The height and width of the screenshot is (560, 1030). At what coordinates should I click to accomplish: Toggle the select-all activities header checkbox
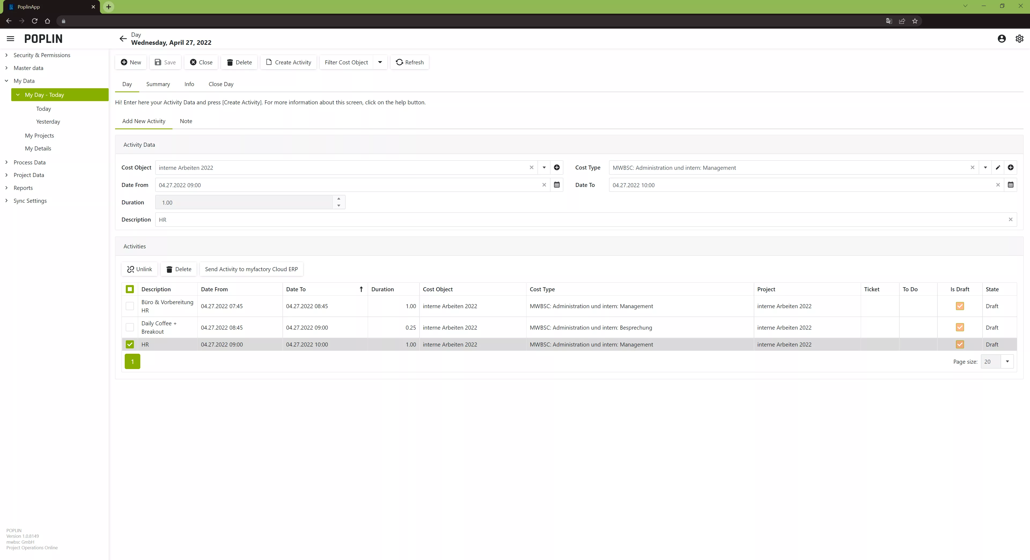click(130, 289)
